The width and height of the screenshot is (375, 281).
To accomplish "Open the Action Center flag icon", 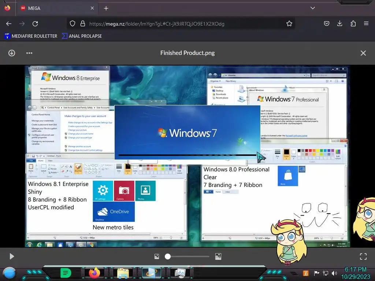I will pos(316,273).
